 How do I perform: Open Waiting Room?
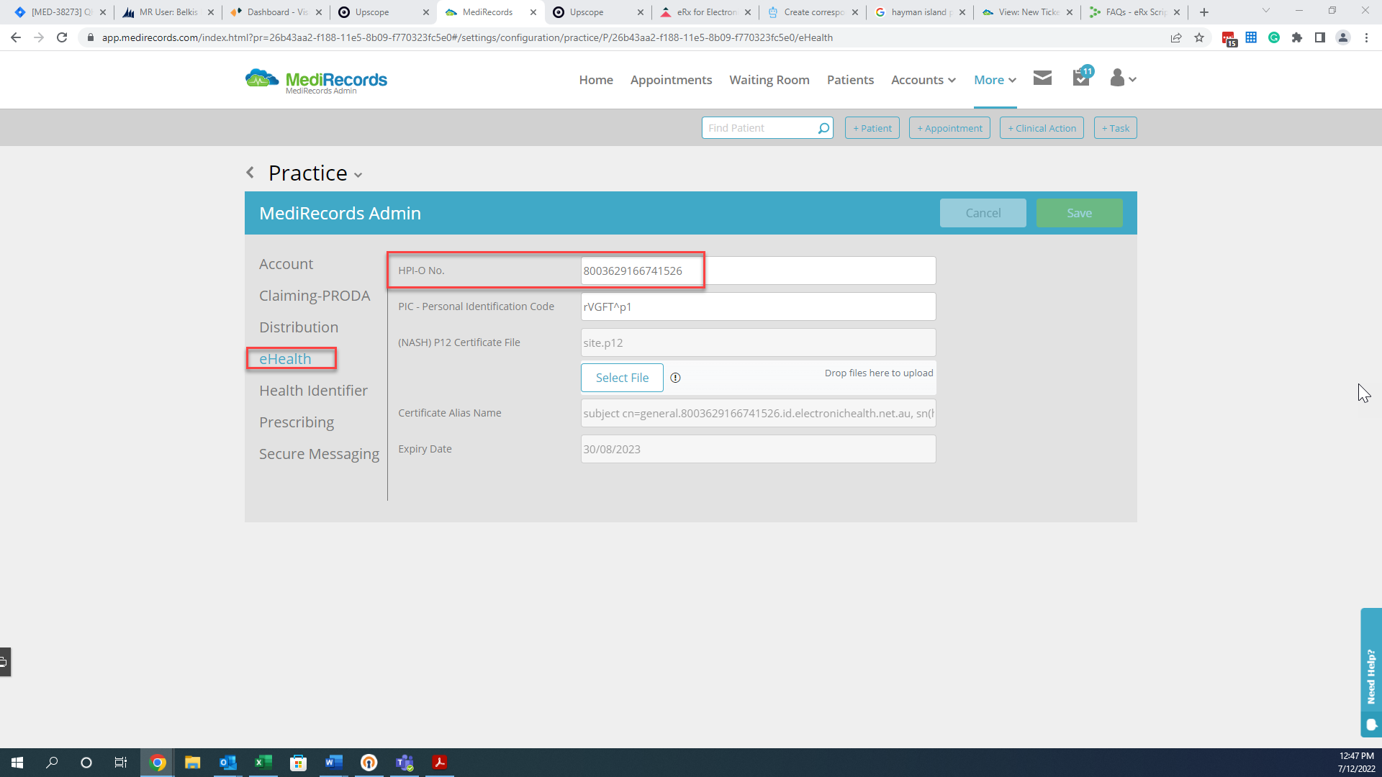[x=769, y=80]
